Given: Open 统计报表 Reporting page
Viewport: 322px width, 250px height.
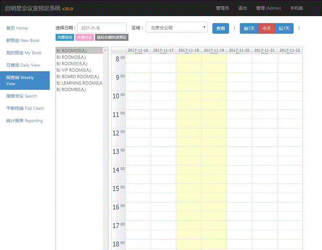Looking at the screenshot, I should coord(24,121).
